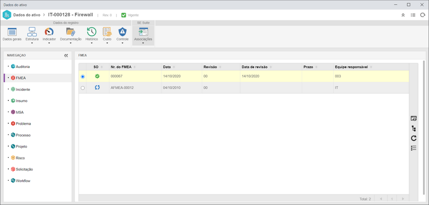Click the Rev. 0 label
429x205 pixels.
107,15
